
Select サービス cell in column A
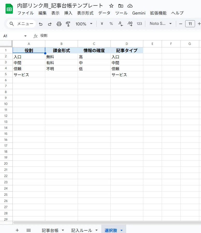(x=29, y=75)
